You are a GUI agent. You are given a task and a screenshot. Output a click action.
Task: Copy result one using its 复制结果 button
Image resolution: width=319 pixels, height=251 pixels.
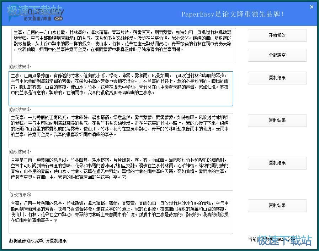pos(277,78)
